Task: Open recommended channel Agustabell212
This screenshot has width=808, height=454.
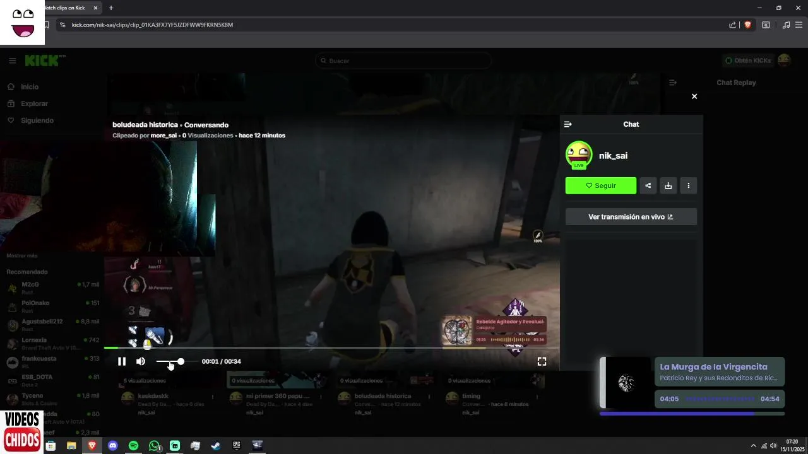Action: 54,325
